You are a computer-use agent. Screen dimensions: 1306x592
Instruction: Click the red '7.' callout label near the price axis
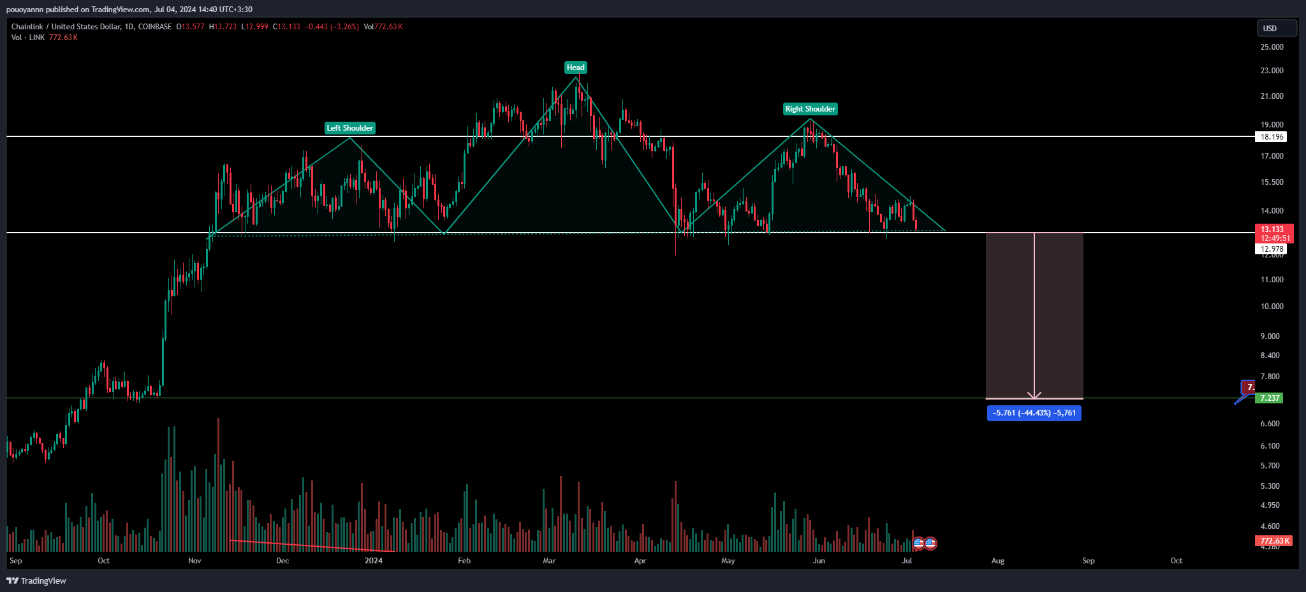1249,387
